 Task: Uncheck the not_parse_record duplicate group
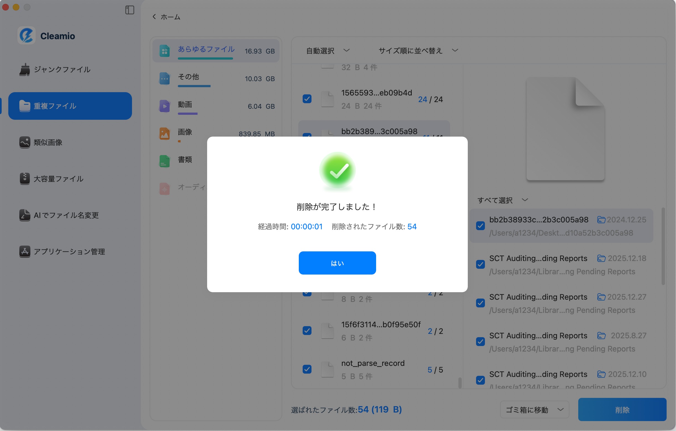point(307,369)
